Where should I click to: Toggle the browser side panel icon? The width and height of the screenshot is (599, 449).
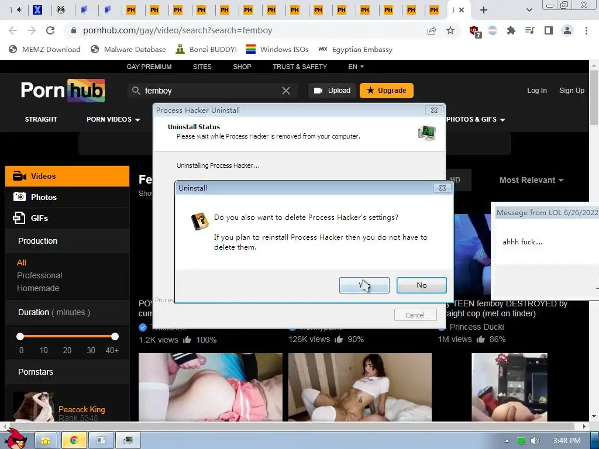pyautogui.click(x=549, y=30)
